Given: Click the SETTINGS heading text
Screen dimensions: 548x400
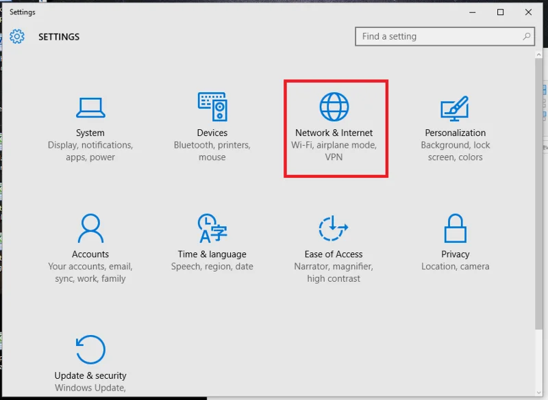Looking at the screenshot, I should point(59,37).
